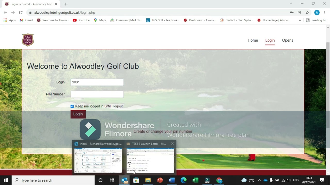
Task: Open the Chrome profile avatar R
Action: click(x=317, y=13)
